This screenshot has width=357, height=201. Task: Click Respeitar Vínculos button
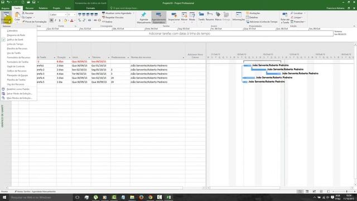(113, 17)
